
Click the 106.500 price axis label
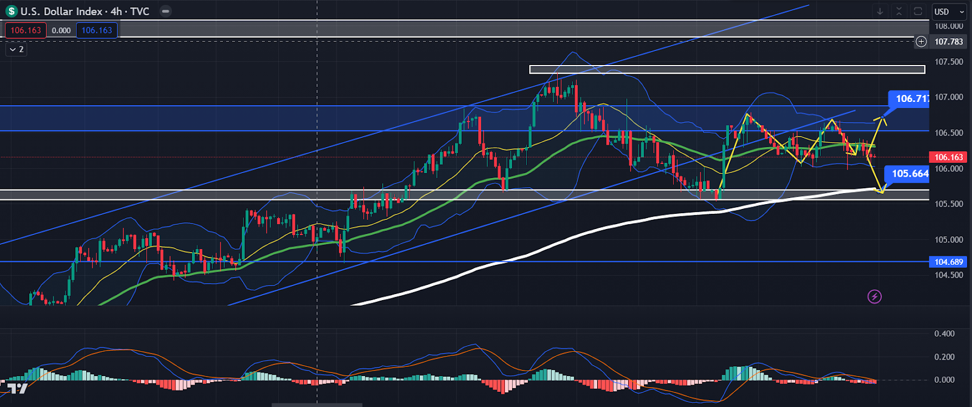click(x=948, y=133)
